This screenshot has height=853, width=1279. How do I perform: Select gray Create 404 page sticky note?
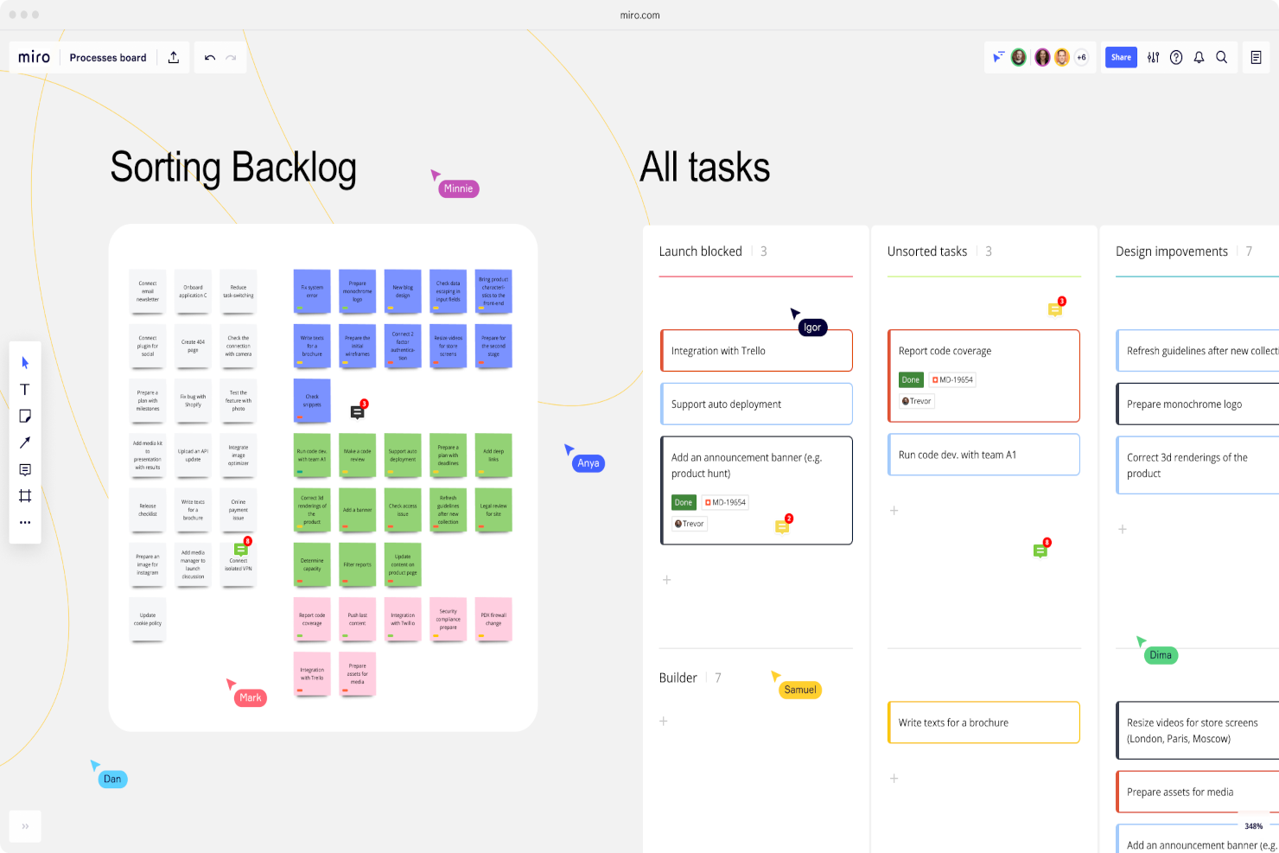coord(193,346)
